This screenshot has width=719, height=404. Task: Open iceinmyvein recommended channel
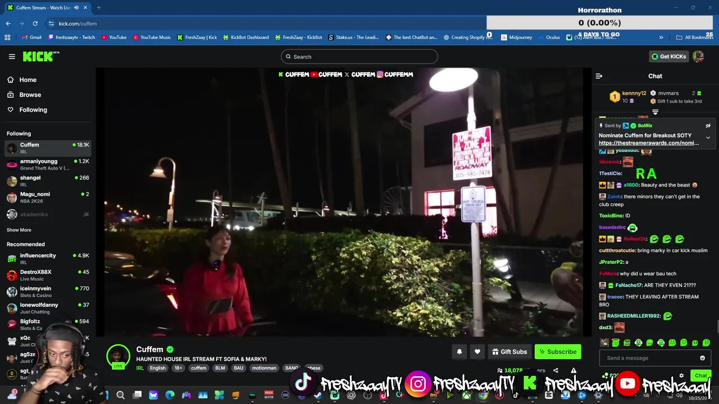point(48,292)
